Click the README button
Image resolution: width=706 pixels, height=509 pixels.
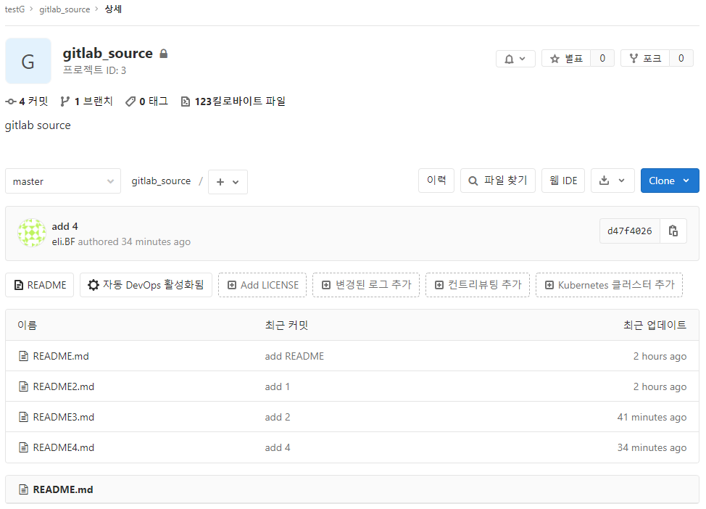click(40, 285)
